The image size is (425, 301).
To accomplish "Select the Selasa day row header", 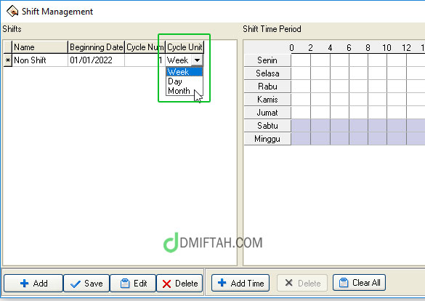I will 267,73.
